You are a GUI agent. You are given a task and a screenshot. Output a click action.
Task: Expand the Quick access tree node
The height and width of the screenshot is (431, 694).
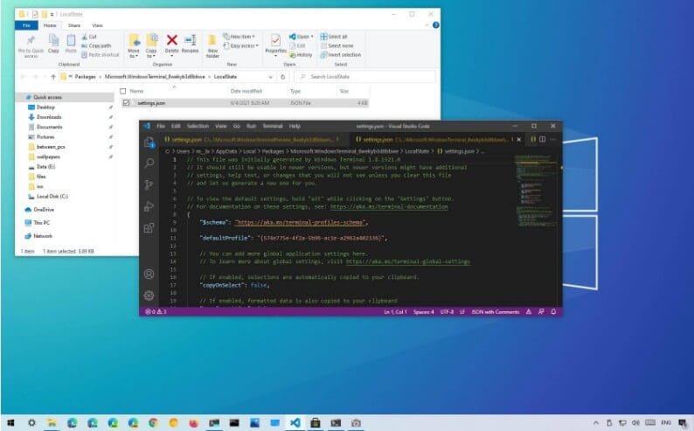(24, 97)
